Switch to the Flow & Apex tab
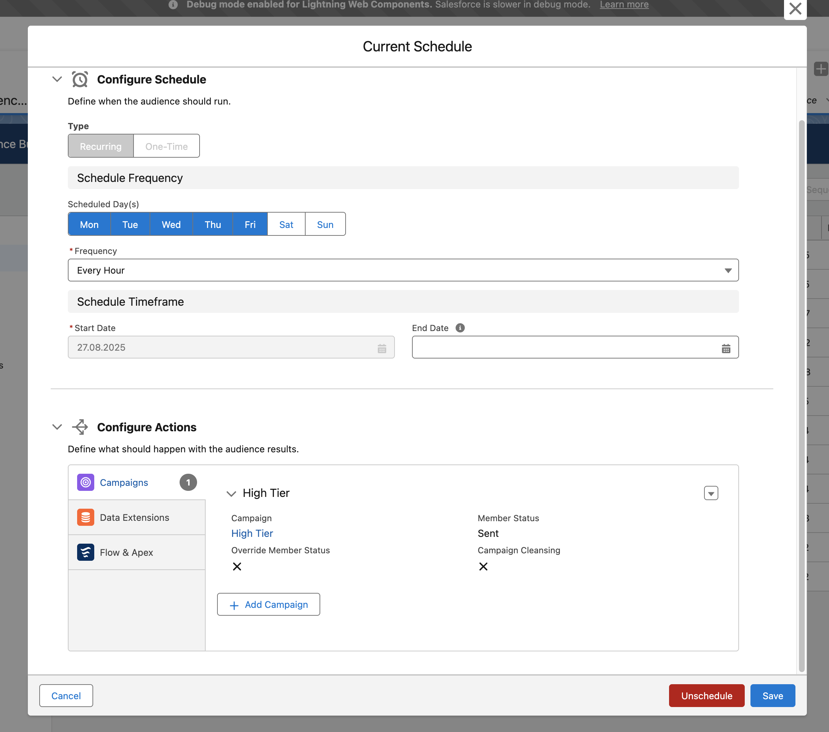This screenshot has height=732, width=829. 126,553
